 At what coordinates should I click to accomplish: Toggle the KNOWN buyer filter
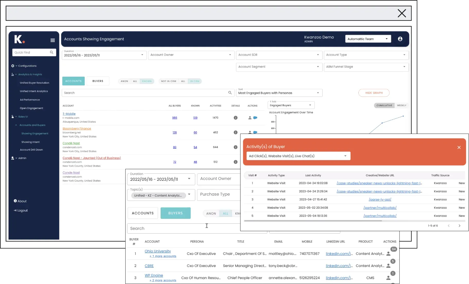pos(147,81)
